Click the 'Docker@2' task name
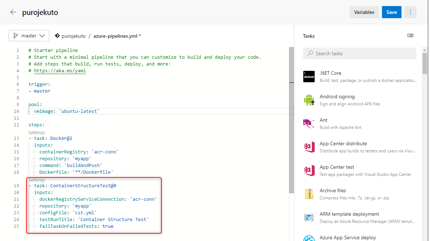Screen dimensions: 430x241 (x=61, y=138)
